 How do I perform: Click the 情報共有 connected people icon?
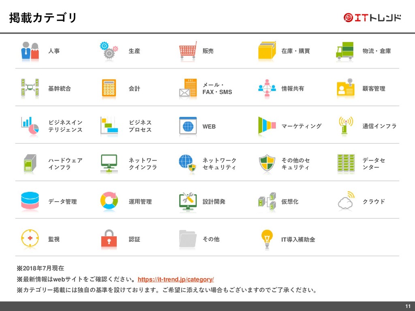[x=267, y=88]
